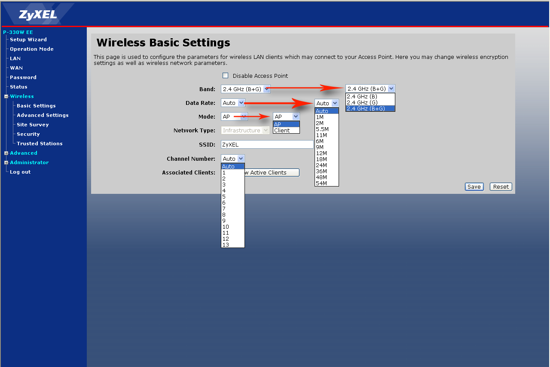
Task: Tick the Disable Access Point checkbox
Action: tap(225, 76)
